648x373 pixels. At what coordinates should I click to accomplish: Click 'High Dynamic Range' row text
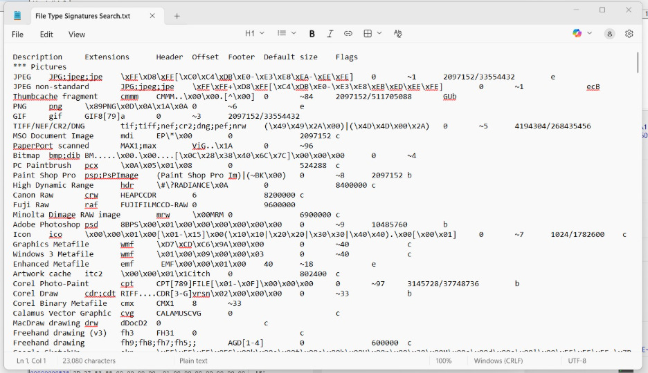click(x=53, y=185)
